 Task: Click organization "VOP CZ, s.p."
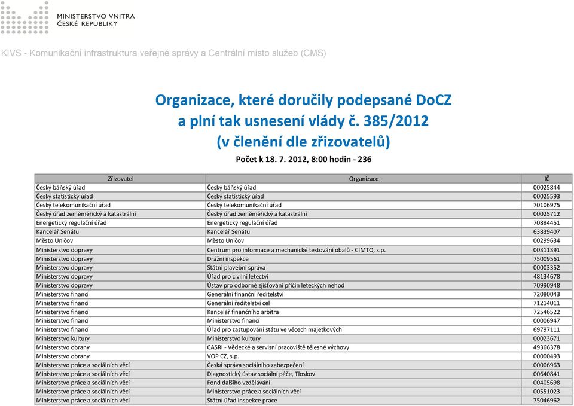tap(223, 356)
